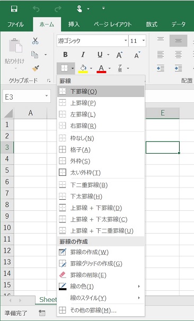Choose 下太罫線(H) thick bottom border
The image size is (194, 321).
[x=101, y=197]
